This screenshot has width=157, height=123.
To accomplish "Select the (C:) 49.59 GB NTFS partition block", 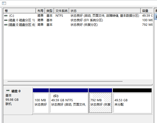I will click(69, 103).
